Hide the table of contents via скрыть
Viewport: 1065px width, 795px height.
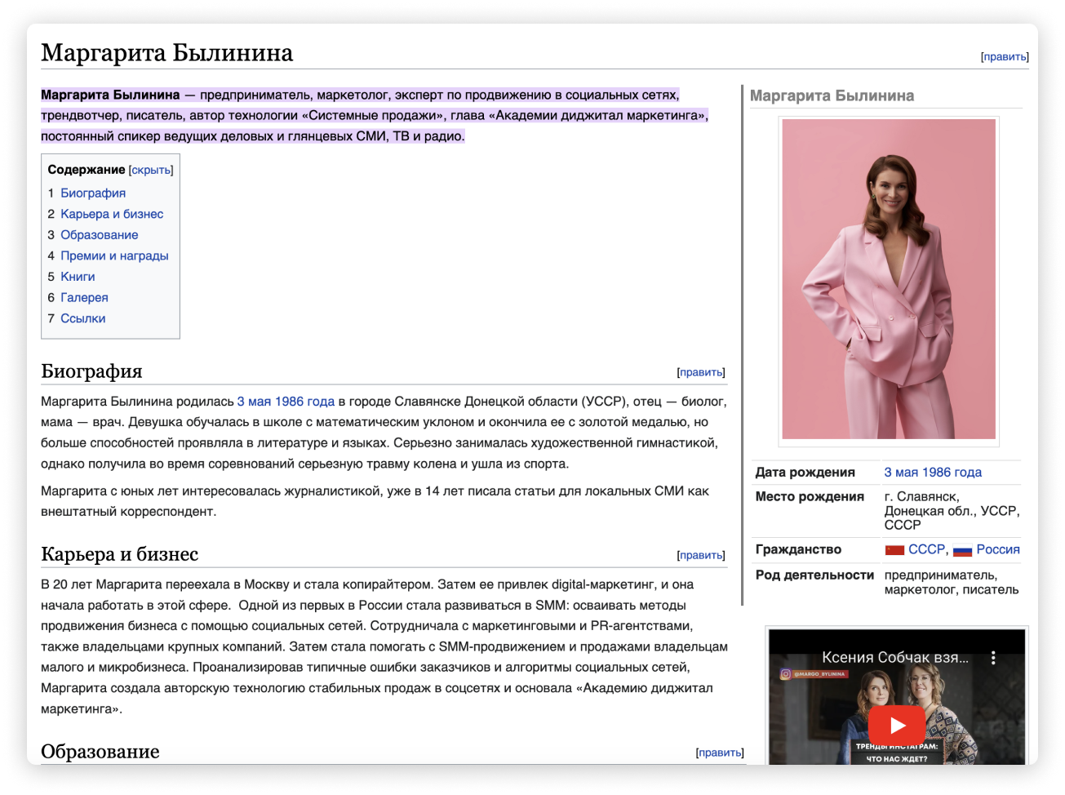(x=151, y=170)
